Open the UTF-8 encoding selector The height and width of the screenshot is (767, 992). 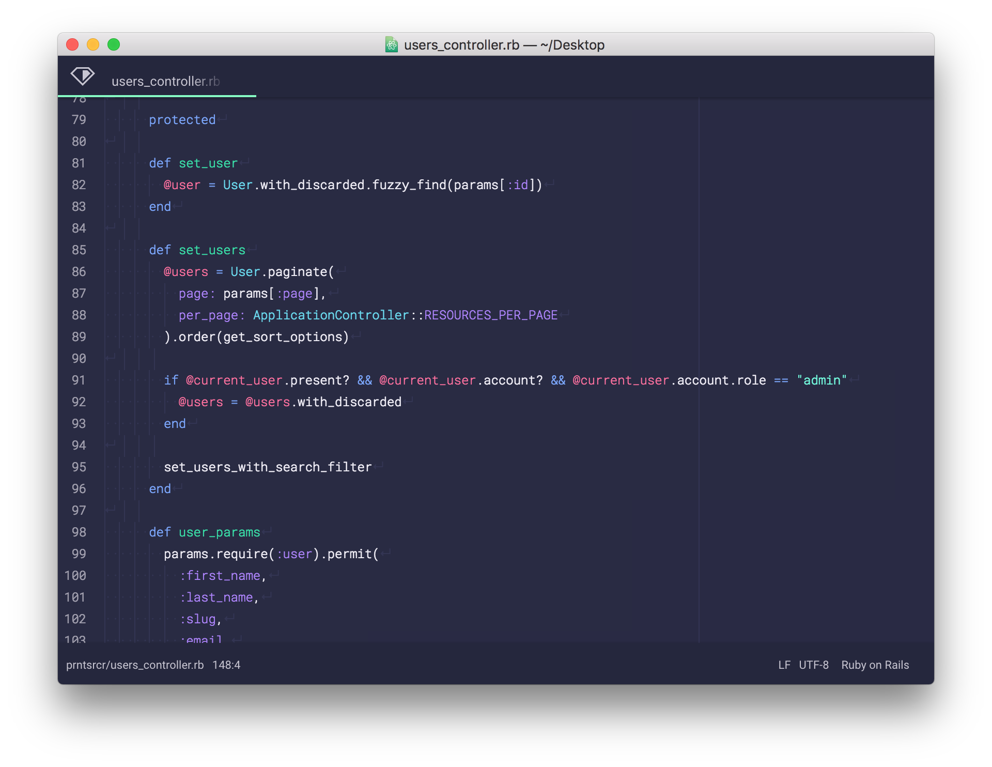click(x=813, y=665)
